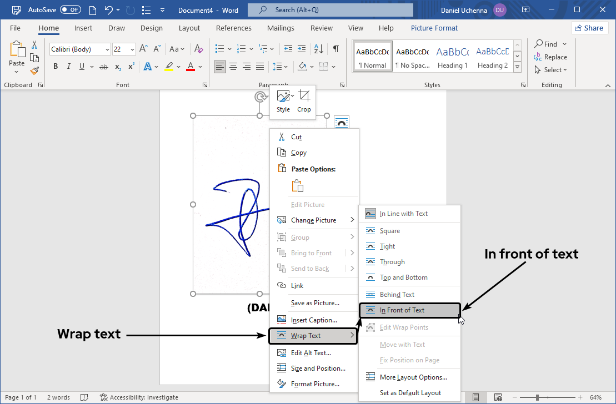
Task: Toggle the AutoSave switch off
Action: click(x=71, y=9)
